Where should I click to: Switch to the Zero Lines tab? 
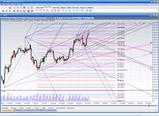click(76, 7)
